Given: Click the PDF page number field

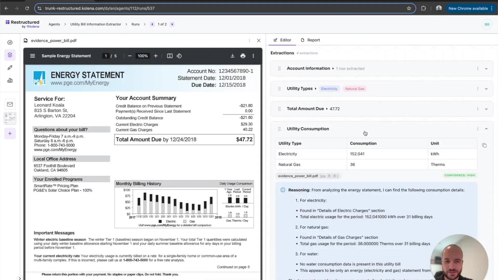Looking at the screenshot, I should 106,56.
